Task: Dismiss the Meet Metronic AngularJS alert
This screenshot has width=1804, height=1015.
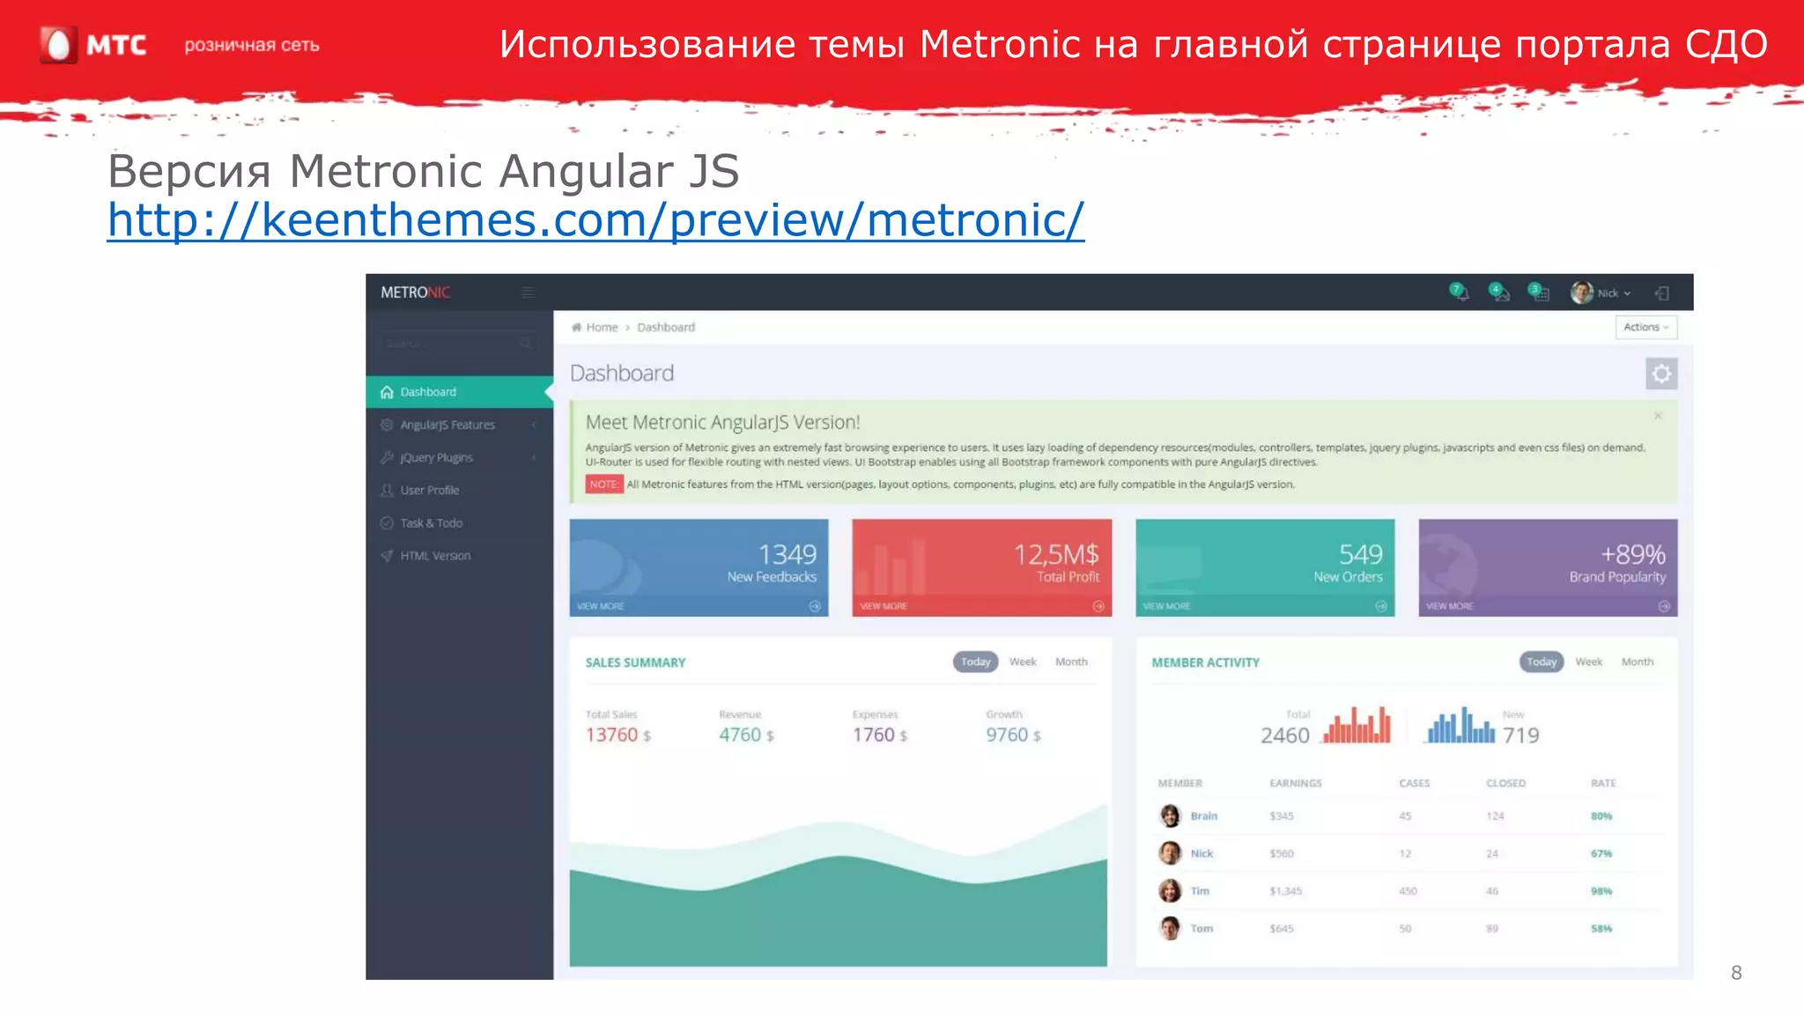Action: click(1658, 416)
